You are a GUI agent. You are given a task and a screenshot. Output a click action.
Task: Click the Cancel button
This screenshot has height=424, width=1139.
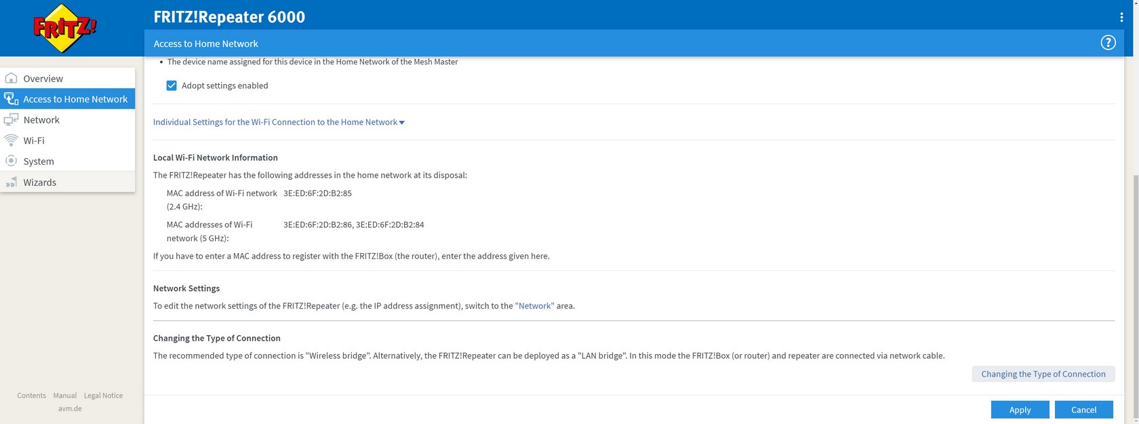click(1083, 410)
